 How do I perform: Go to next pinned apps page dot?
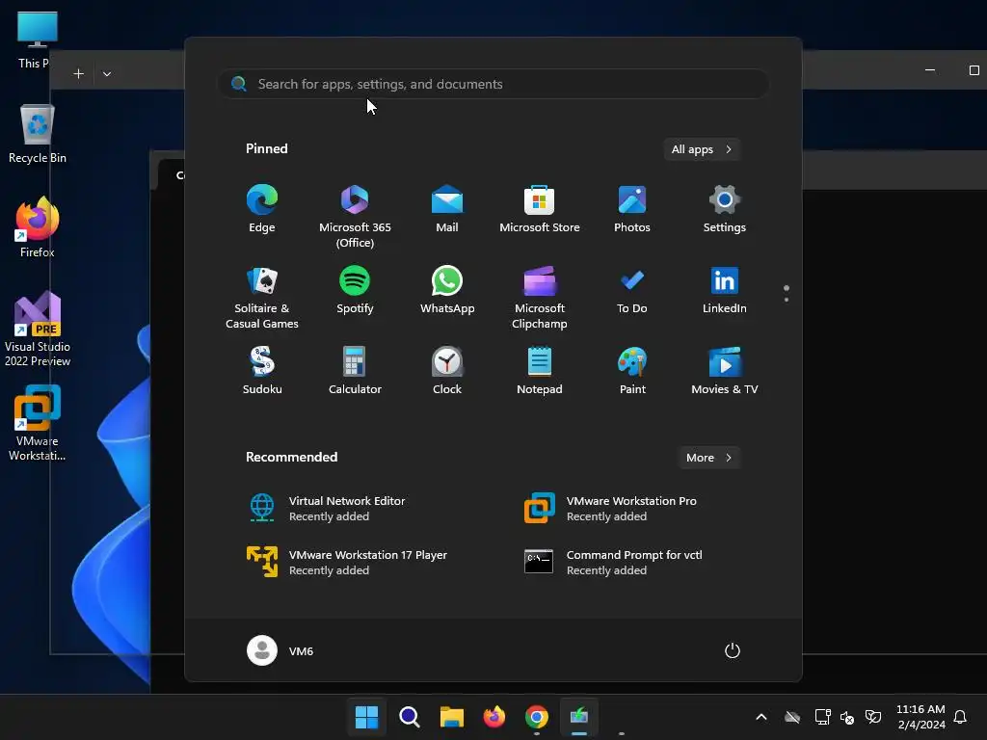point(787,300)
